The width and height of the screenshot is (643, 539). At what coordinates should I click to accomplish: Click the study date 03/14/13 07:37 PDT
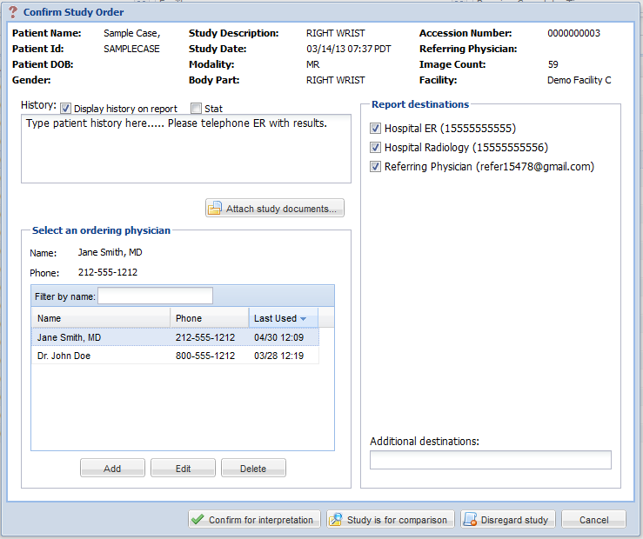[349, 49]
